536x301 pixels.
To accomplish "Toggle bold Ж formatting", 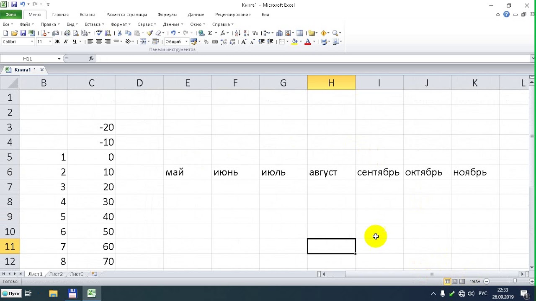I will tap(57, 42).
